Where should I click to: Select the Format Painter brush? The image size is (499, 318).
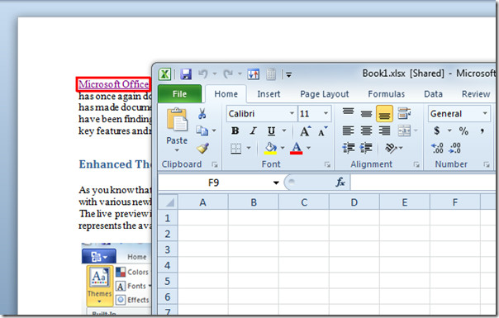coord(202,148)
